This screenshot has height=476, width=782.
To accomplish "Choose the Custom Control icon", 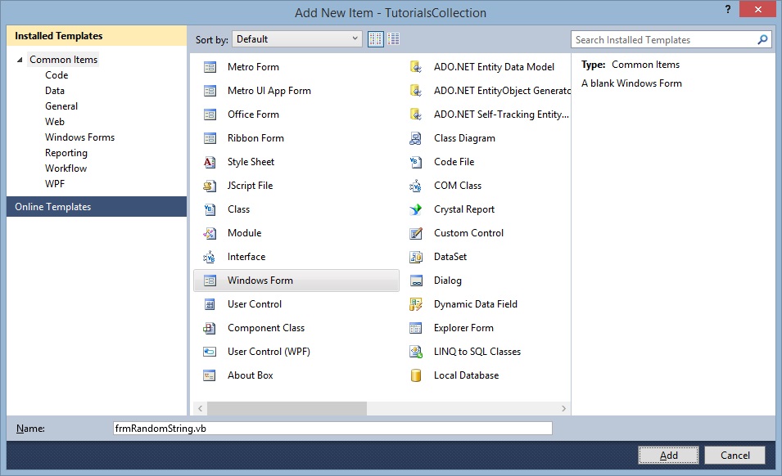I will click(416, 233).
